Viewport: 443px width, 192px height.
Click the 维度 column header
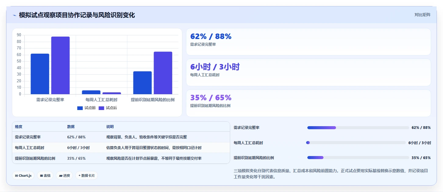click(x=19, y=127)
